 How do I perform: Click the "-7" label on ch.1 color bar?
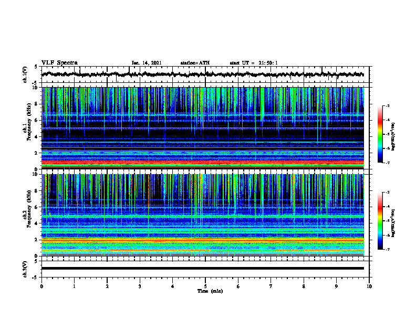coord(388,163)
